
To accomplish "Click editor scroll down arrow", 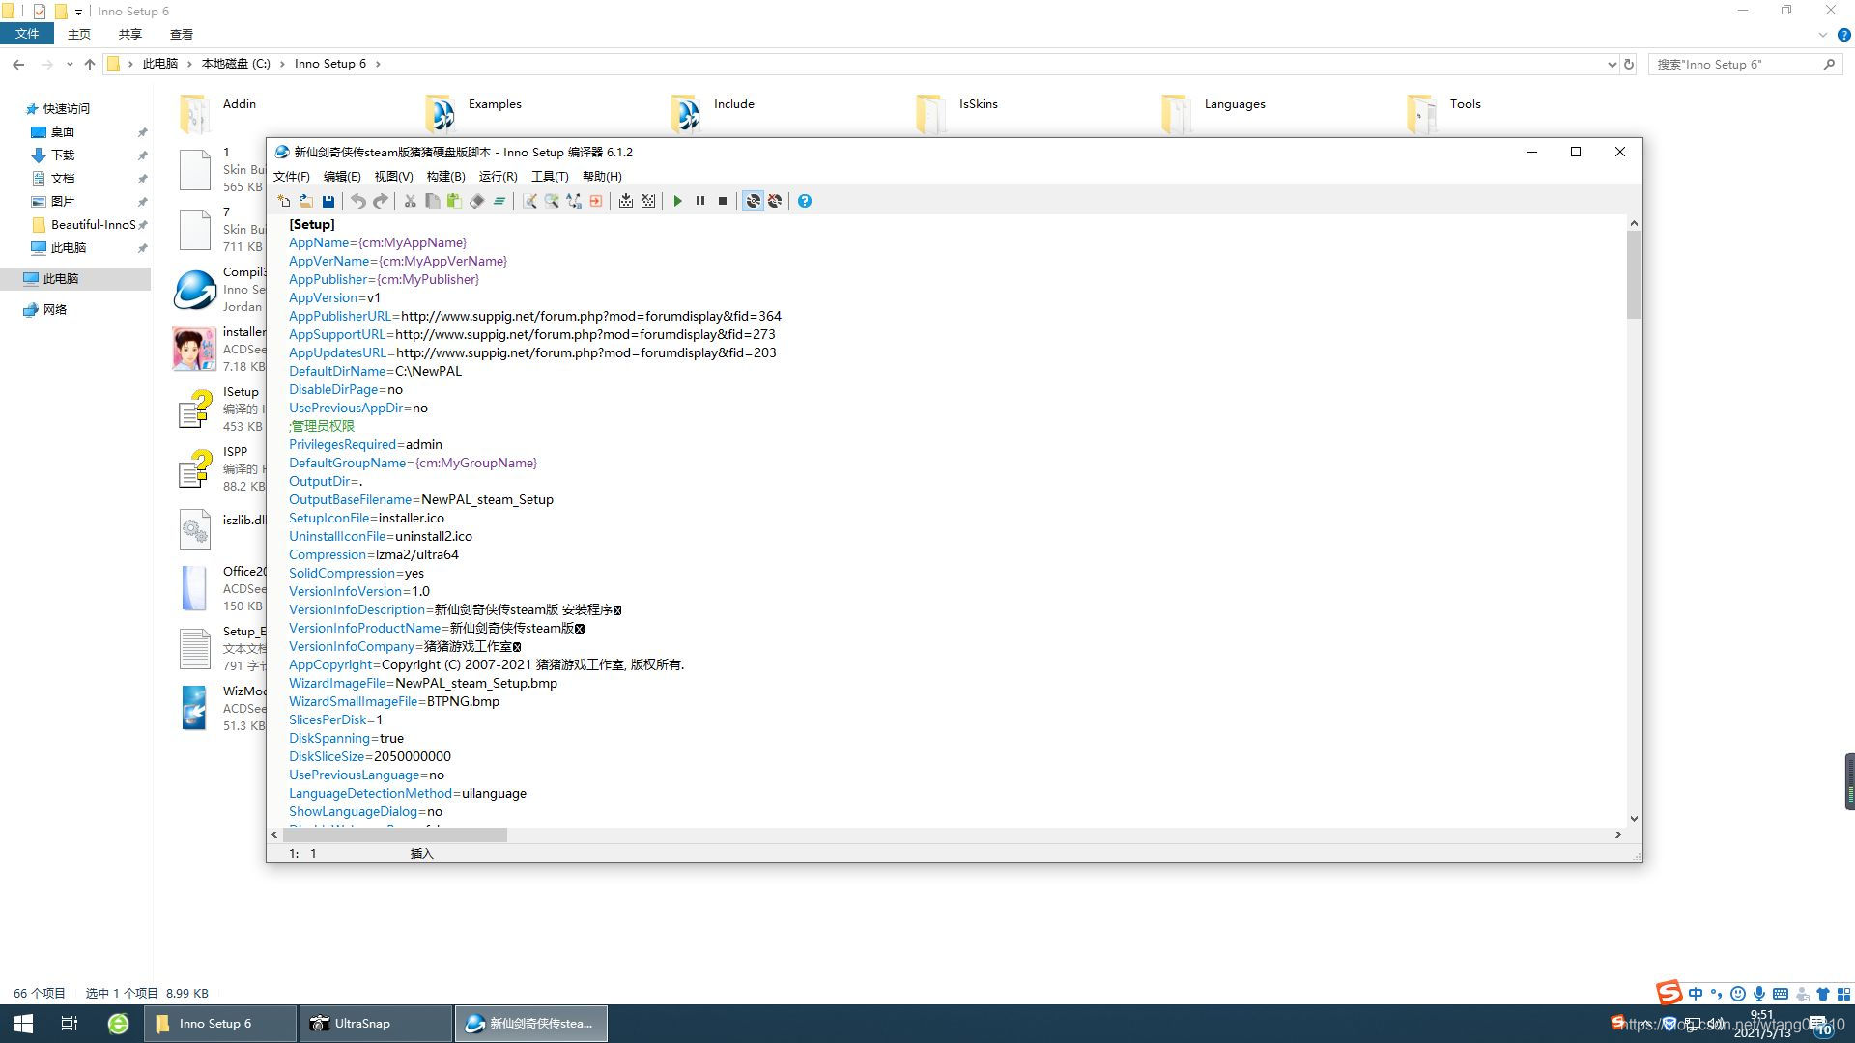I will click(1634, 818).
